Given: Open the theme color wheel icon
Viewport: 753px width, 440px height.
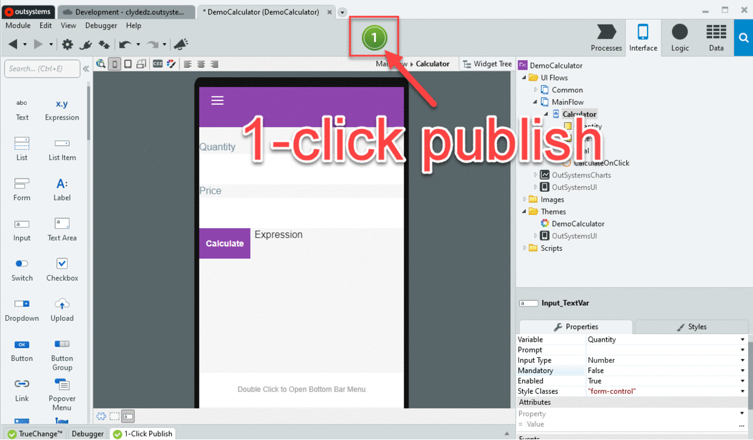Looking at the screenshot, I should tap(170, 64).
